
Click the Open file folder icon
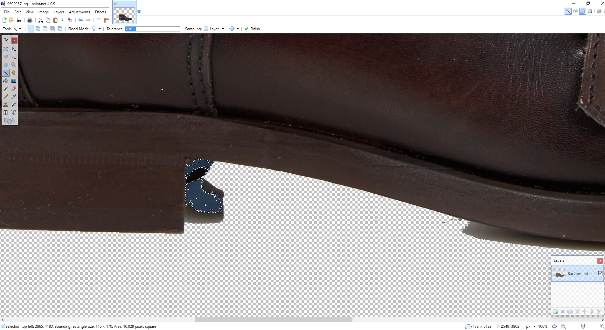(x=12, y=20)
